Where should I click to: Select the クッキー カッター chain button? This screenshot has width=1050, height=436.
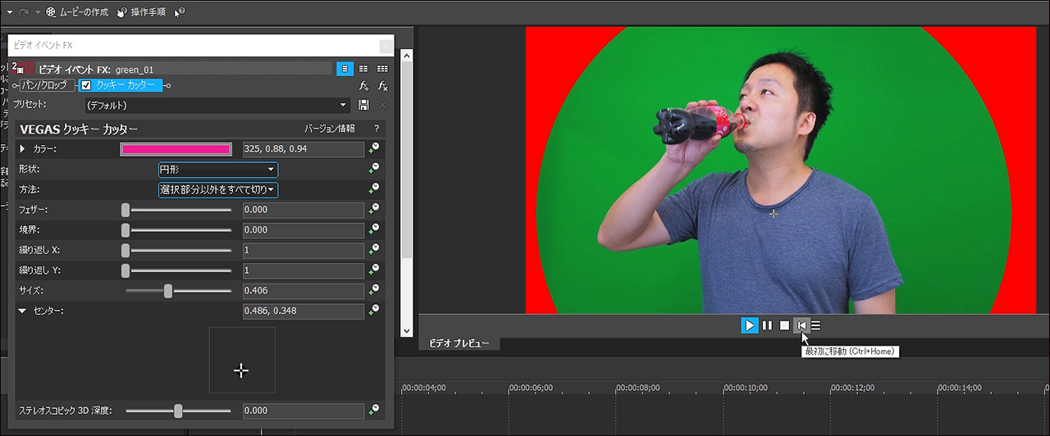coord(121,85)
